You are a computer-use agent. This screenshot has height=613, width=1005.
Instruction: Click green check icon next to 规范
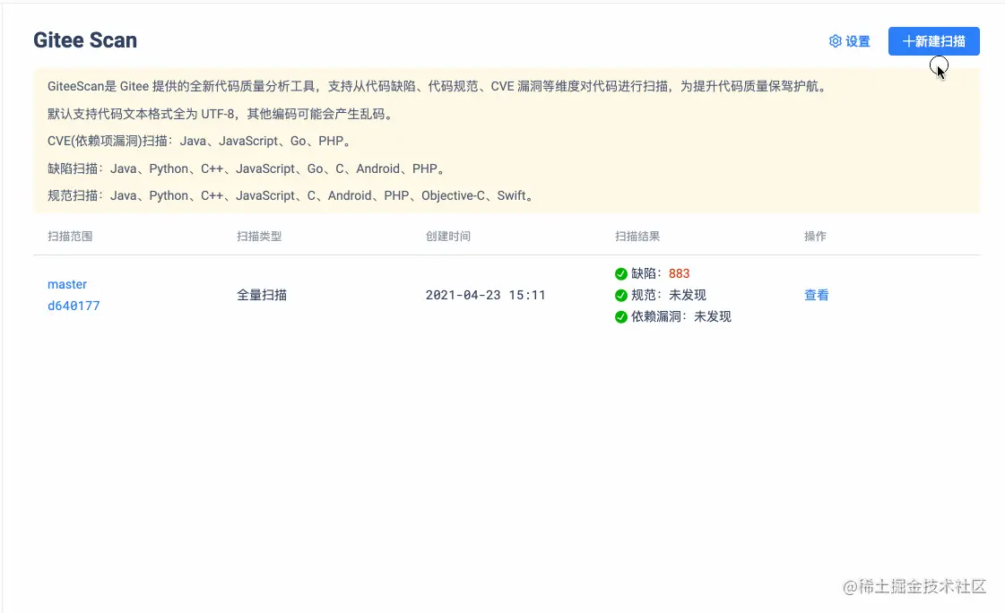(620, 295)
